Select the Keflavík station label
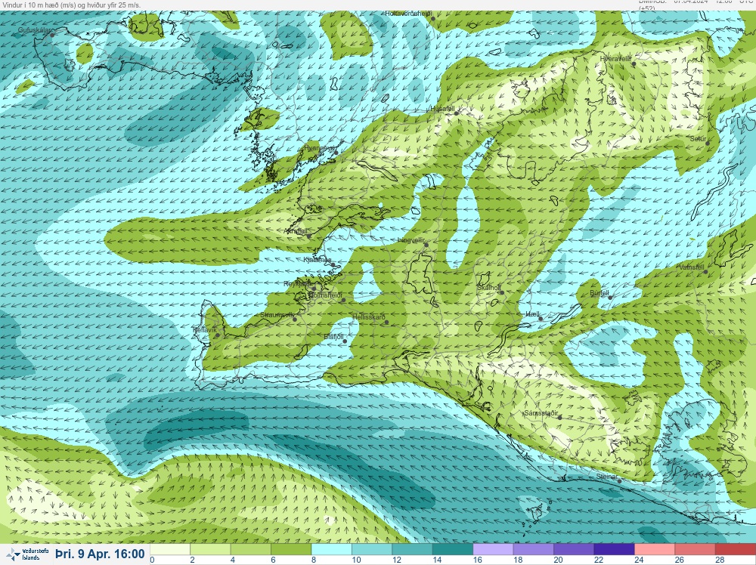The height and width of the screenshot is (565, 756). tap(204, 330)
